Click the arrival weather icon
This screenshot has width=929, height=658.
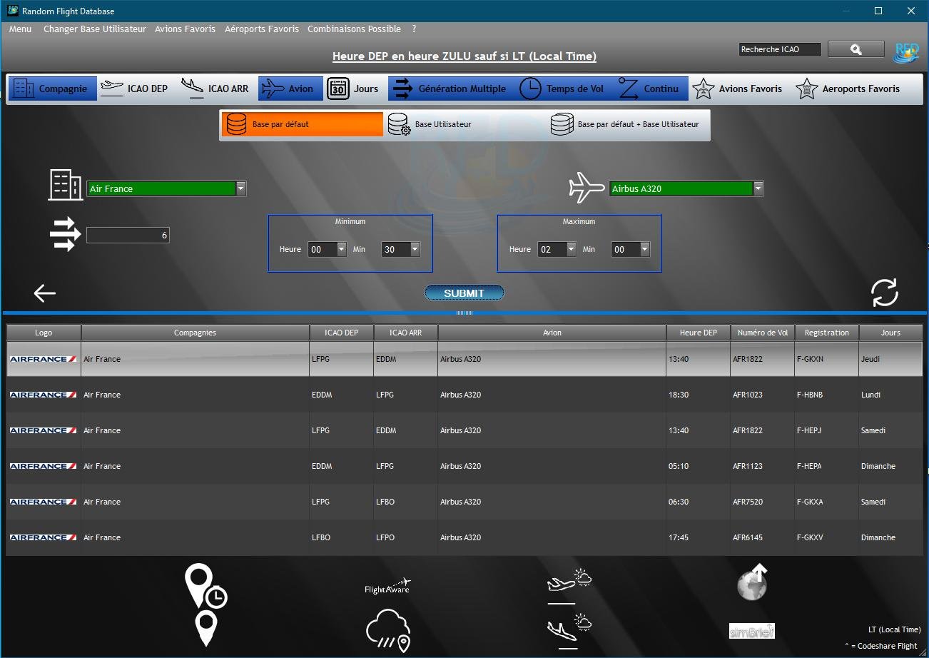(569, 631)
